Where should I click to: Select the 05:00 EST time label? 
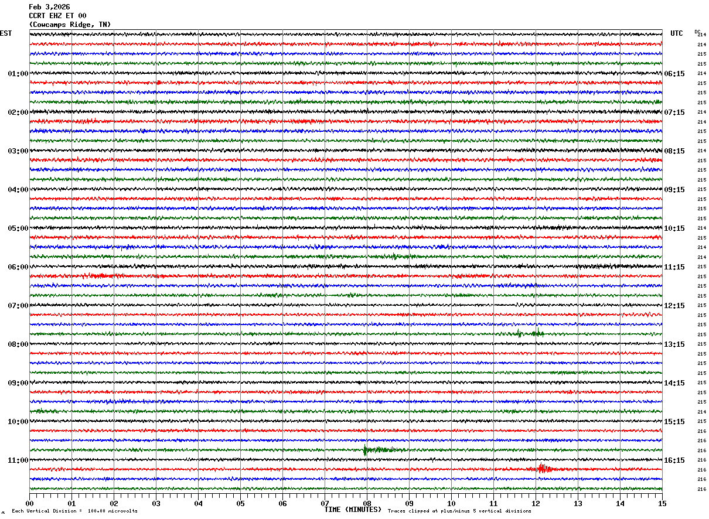coord(18,228)
